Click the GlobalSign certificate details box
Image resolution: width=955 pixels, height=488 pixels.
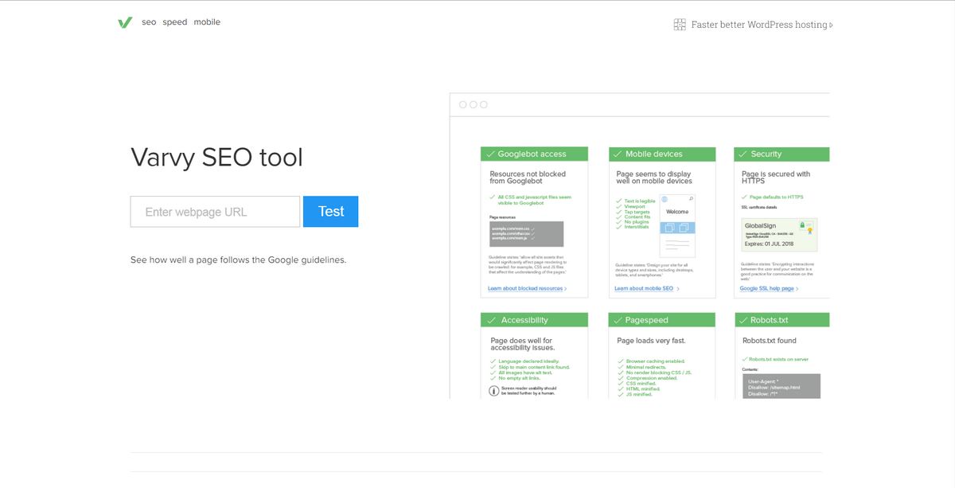pyautogui.click(x=779, y=235)
